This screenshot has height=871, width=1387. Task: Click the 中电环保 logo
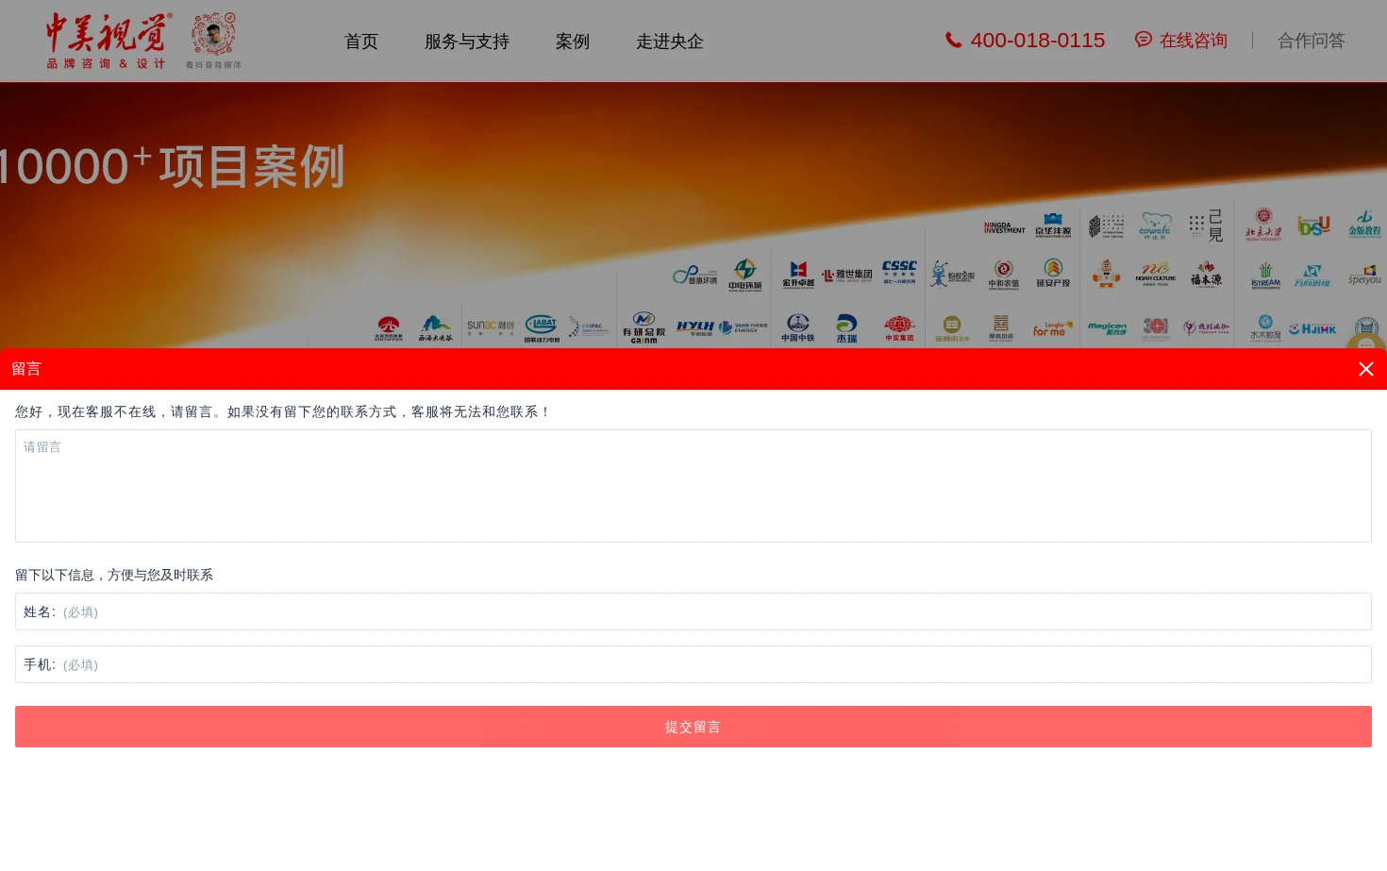click(745, 275)
